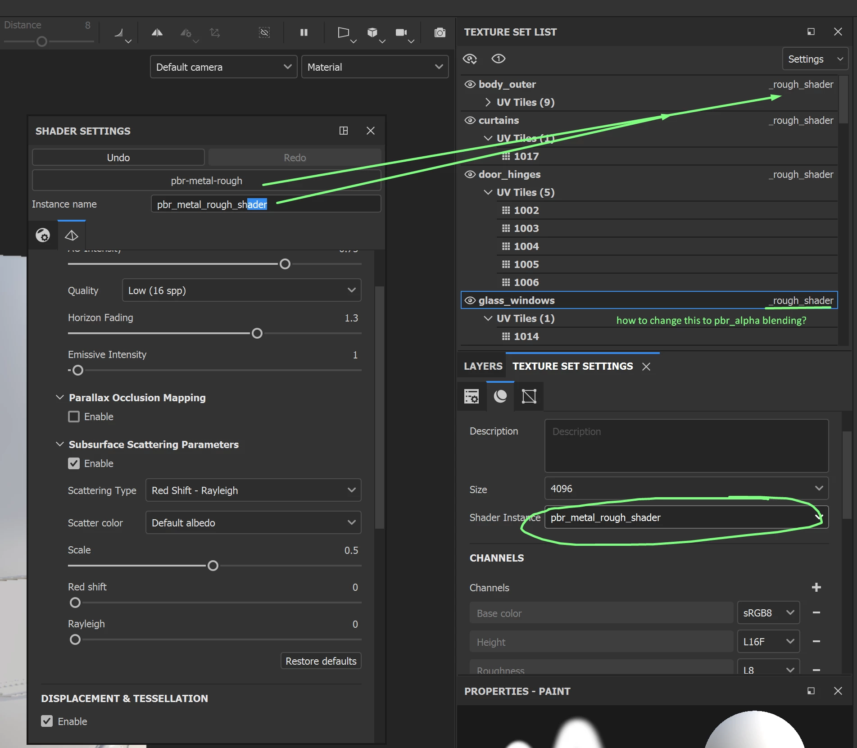Open Height L16F format dropdown

click(768, 642)
